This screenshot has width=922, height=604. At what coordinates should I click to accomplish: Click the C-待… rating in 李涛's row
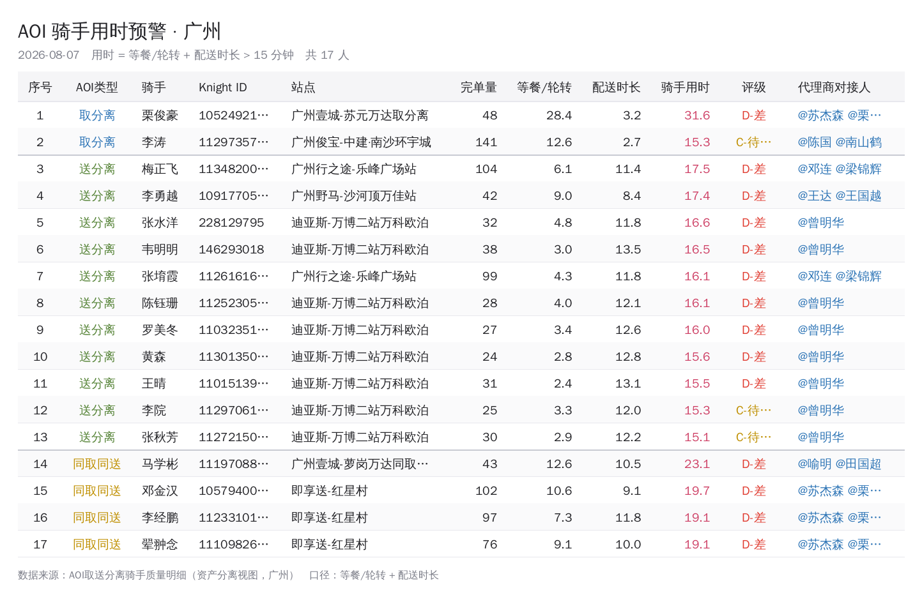[754, 142]
